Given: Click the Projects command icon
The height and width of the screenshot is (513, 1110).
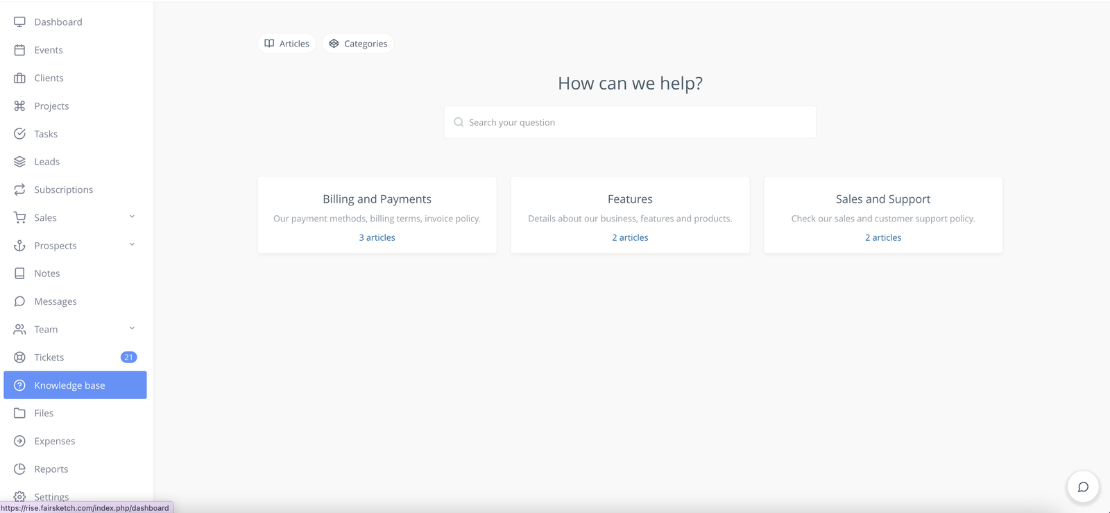Looking at the screenshot, I should pos(19,106).
